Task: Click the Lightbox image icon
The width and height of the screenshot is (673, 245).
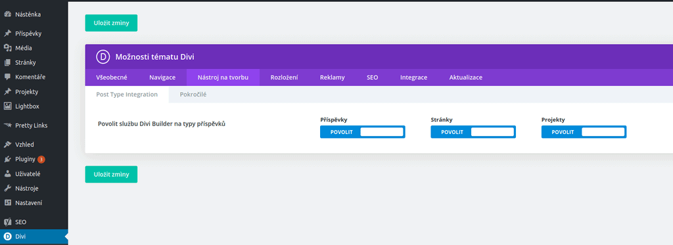Action: (x=7, y=106)
